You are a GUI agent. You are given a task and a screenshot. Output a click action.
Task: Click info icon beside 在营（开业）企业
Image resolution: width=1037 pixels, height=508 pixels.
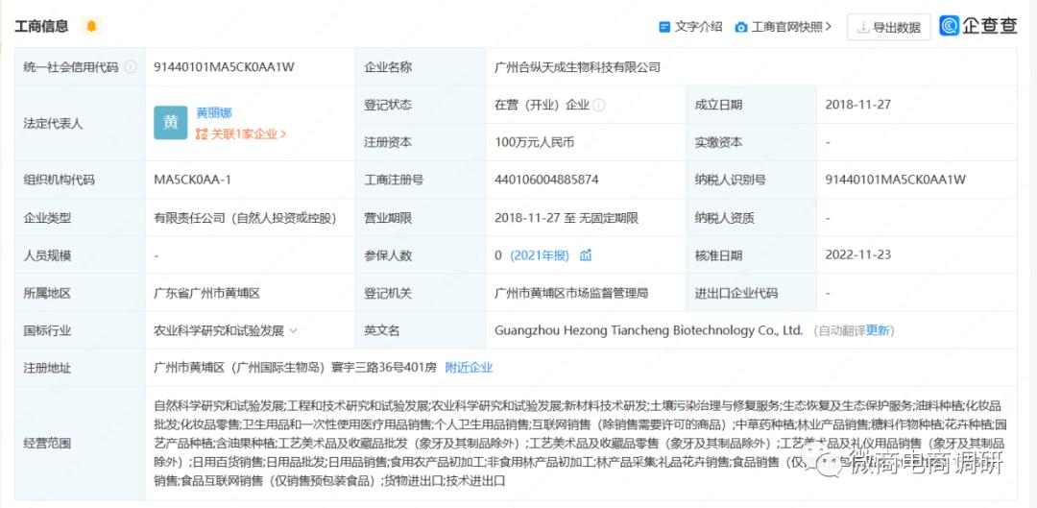[599, 105]
